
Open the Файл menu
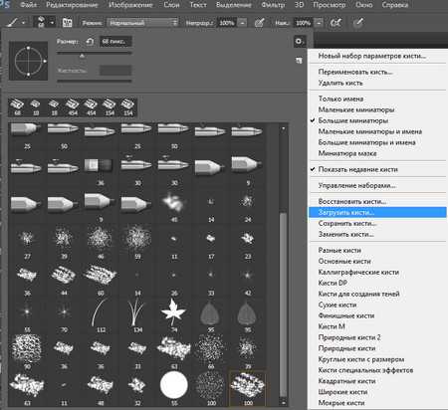pos(28,5)
